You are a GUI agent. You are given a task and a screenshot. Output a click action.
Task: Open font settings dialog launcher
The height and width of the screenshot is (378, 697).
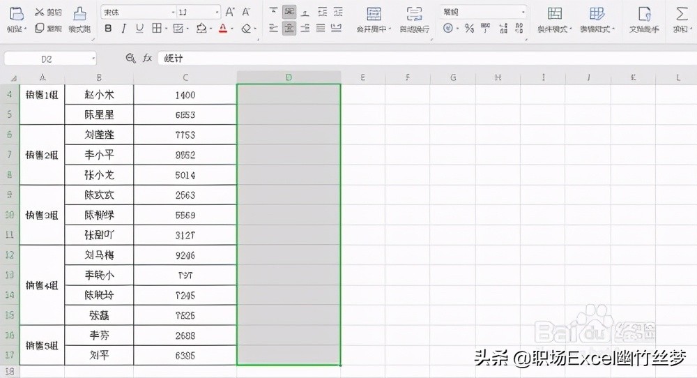tap(259, 40)
